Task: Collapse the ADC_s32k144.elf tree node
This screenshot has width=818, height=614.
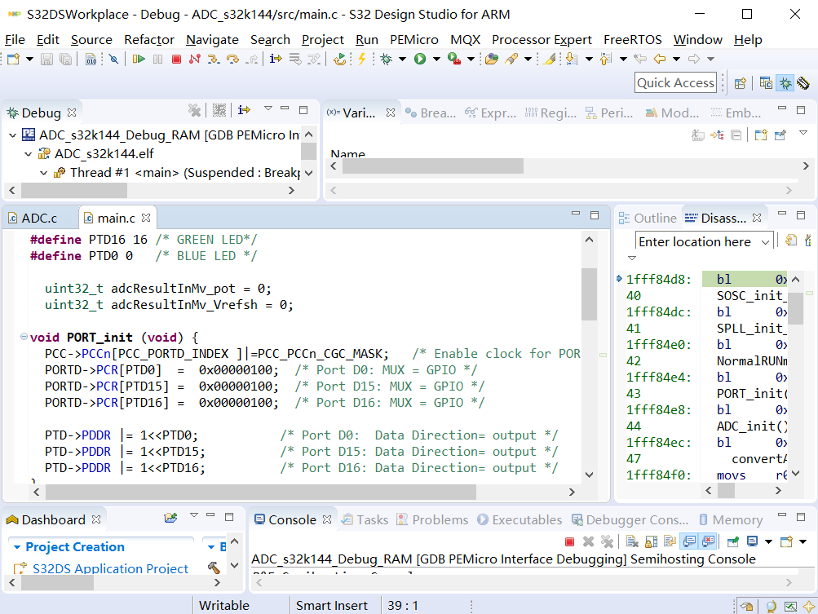Action: click(28, 154)
